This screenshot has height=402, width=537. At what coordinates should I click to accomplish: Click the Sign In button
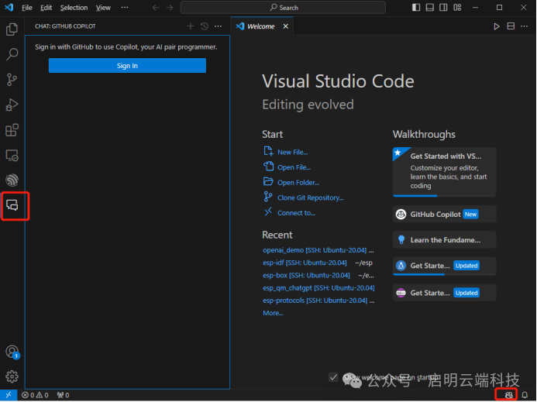[127, 66]
